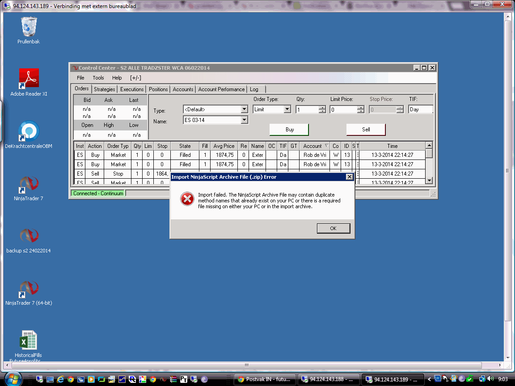Viewport: 515px width, 386px height.
Task: Click the Limit Price input field
Action: (x=343, y=109)
